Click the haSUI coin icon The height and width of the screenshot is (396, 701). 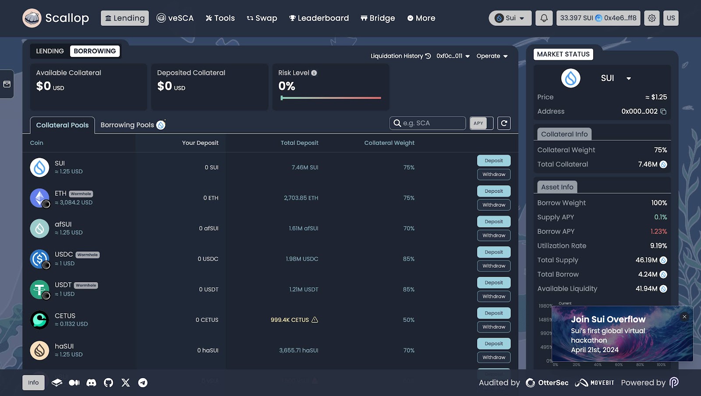[39, 350]
